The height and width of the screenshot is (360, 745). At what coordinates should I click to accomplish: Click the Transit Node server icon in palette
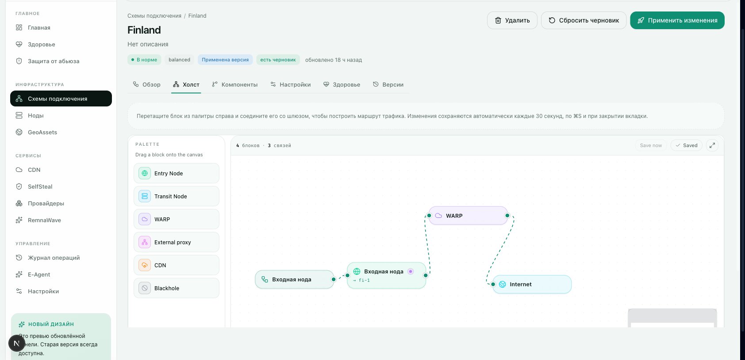click(x=145, y=196)
